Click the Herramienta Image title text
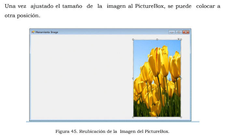 [x=47, y=32]
